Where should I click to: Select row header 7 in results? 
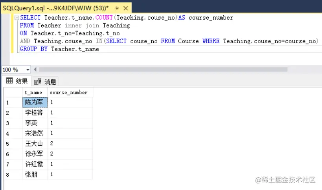(13, 164)
